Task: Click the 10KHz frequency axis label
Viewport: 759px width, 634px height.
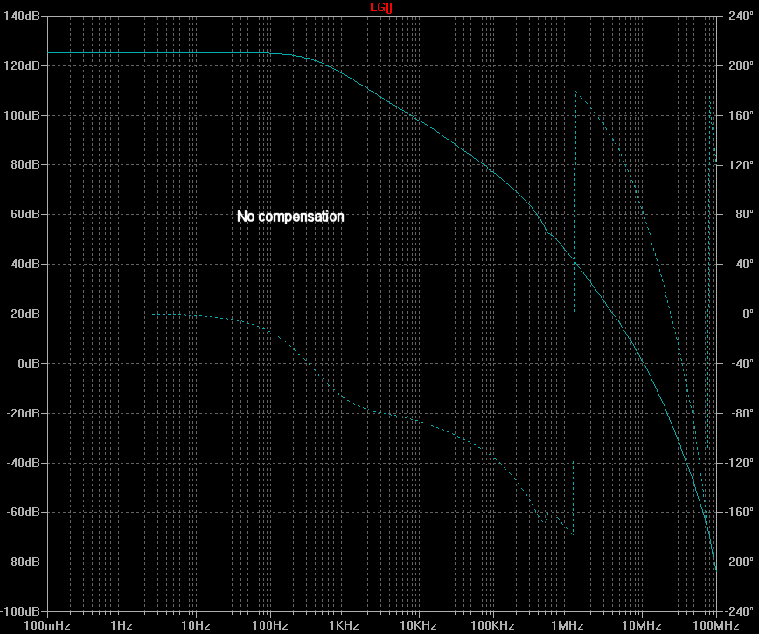Action: click(x=418, y=626)
